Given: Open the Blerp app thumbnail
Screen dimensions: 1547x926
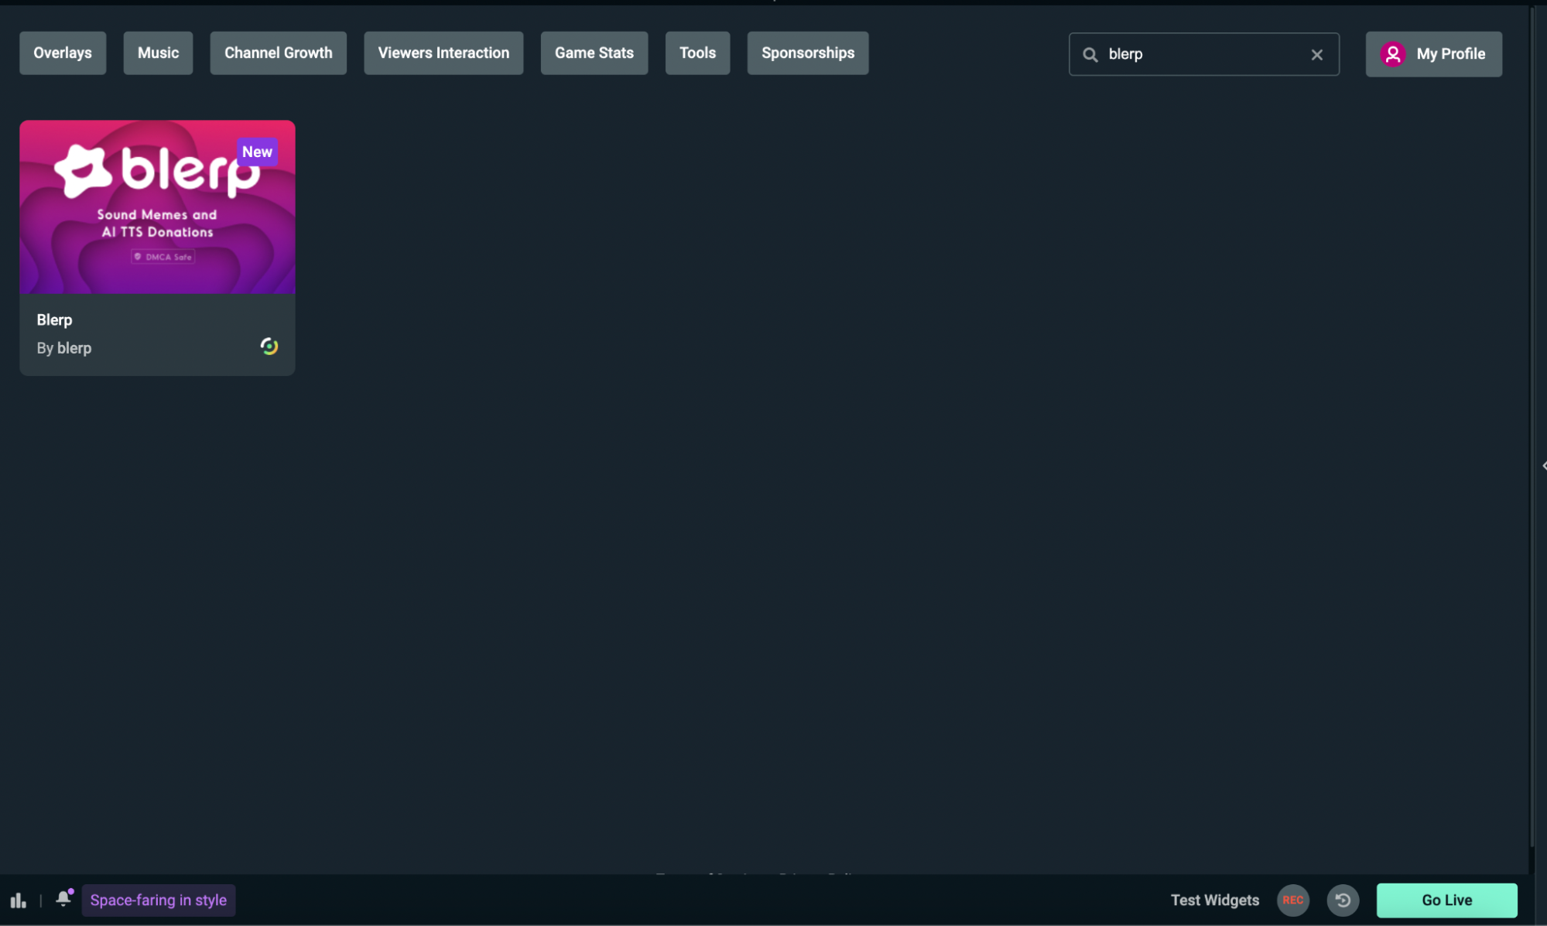Looking at the screenshot, I should coord(157,207).
